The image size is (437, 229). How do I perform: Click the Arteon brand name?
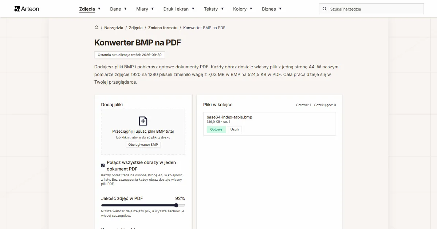click(30, 9)
